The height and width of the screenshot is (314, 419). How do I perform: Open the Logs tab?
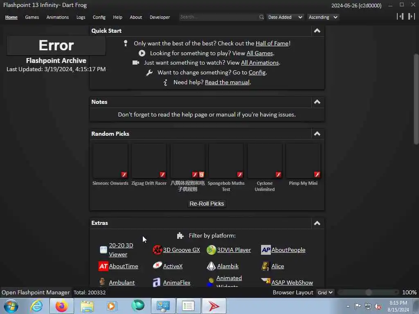coord(81,17)
